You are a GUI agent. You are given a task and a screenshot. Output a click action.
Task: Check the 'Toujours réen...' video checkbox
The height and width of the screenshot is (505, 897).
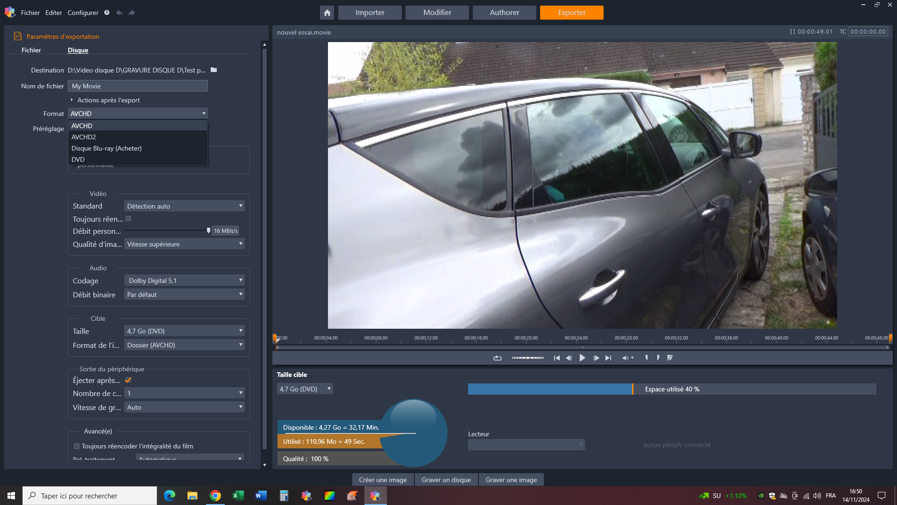tap(128, 219)
